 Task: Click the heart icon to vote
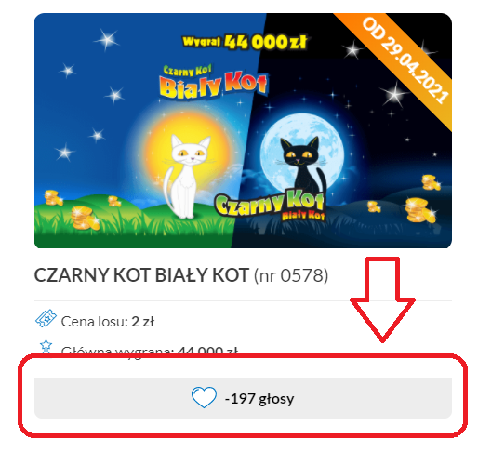pos(204,397)
